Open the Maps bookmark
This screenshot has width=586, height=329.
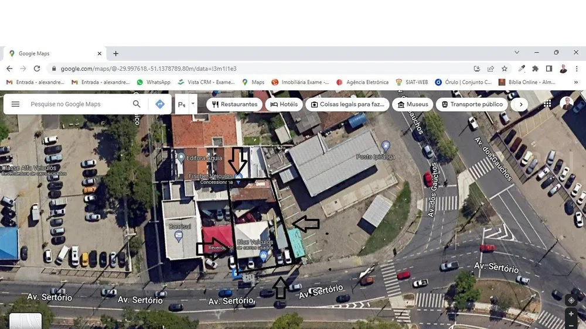[253, 82]
